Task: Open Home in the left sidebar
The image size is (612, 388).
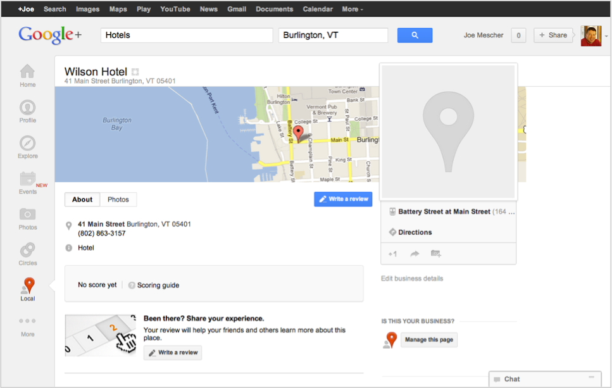Action: point(27,76)
